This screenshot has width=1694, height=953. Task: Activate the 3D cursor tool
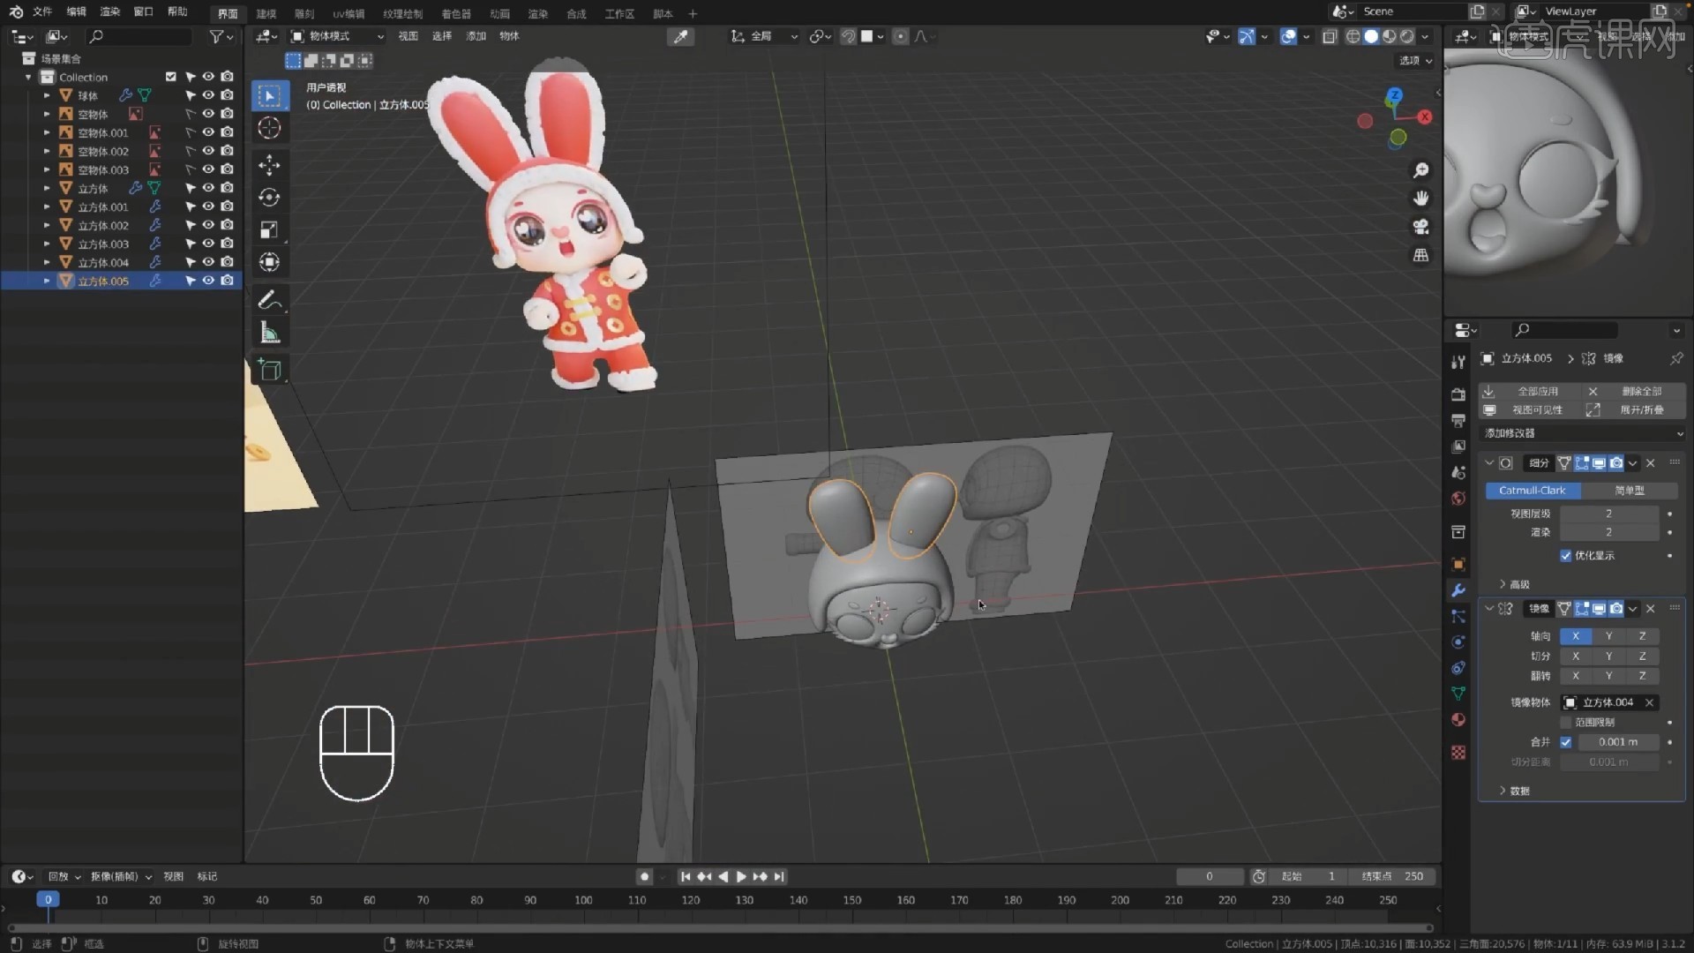coord(270,129)
